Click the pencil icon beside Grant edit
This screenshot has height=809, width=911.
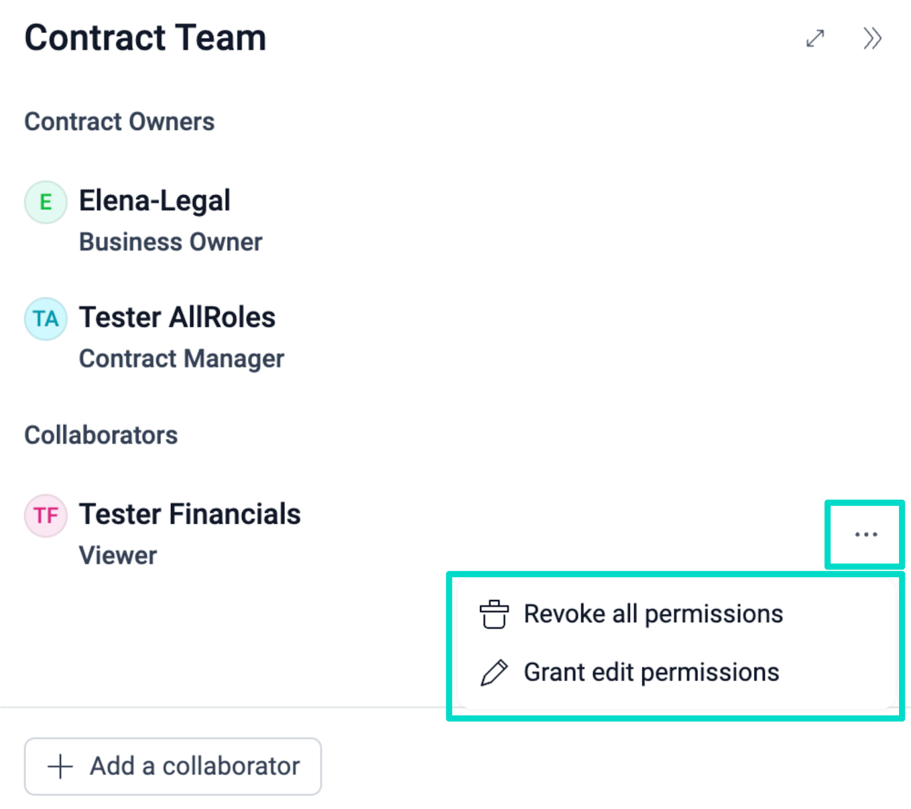pyautogui.click(x=494, y=673)
